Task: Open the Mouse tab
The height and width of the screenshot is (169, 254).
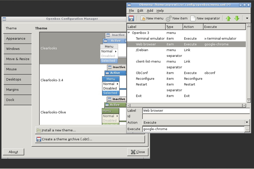Action: click(18, 69)
